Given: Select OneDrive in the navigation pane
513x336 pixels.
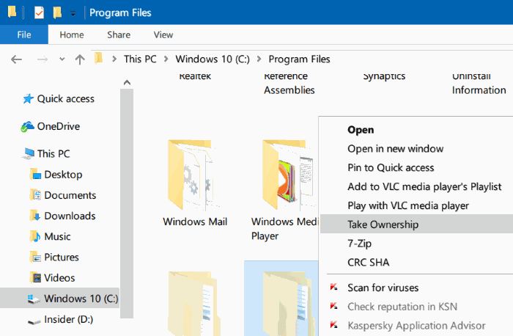Looking at the screenshot, I should 59,126.
